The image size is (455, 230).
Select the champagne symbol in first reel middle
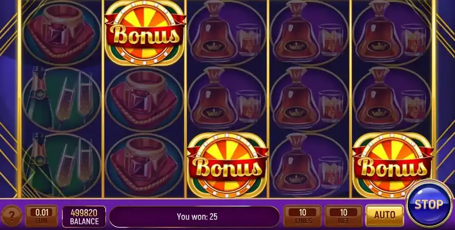pos(61,99)
